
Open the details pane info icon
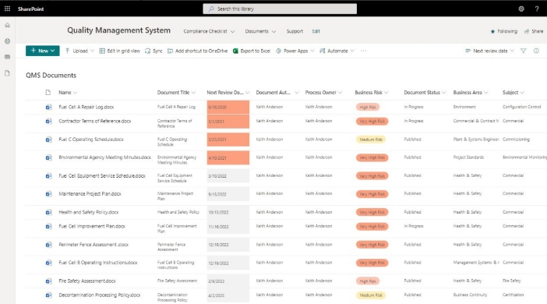coord(536,51)
